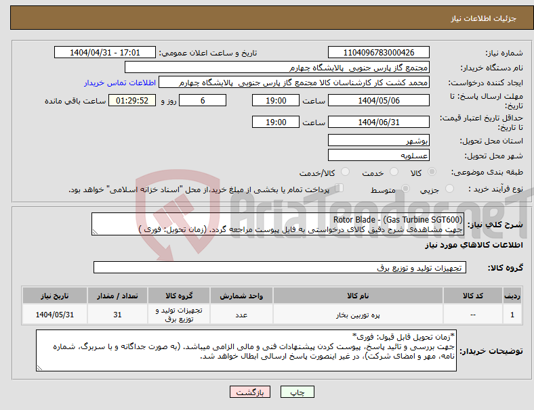Click the resize grip of description box
Screen dimensions: 534x410
pyautogui.click(x=95, y=232)
